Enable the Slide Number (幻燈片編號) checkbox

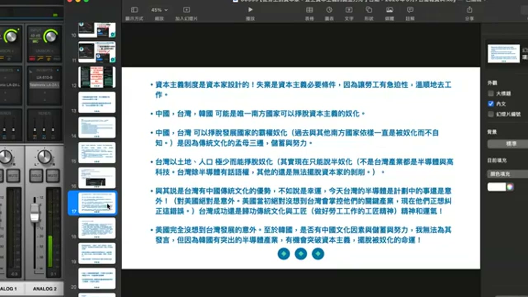coord(491,114)
